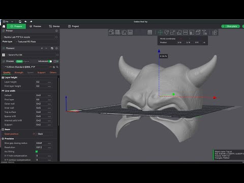
Task: Click the Arrange all objects icon
Action: point(130,33)
